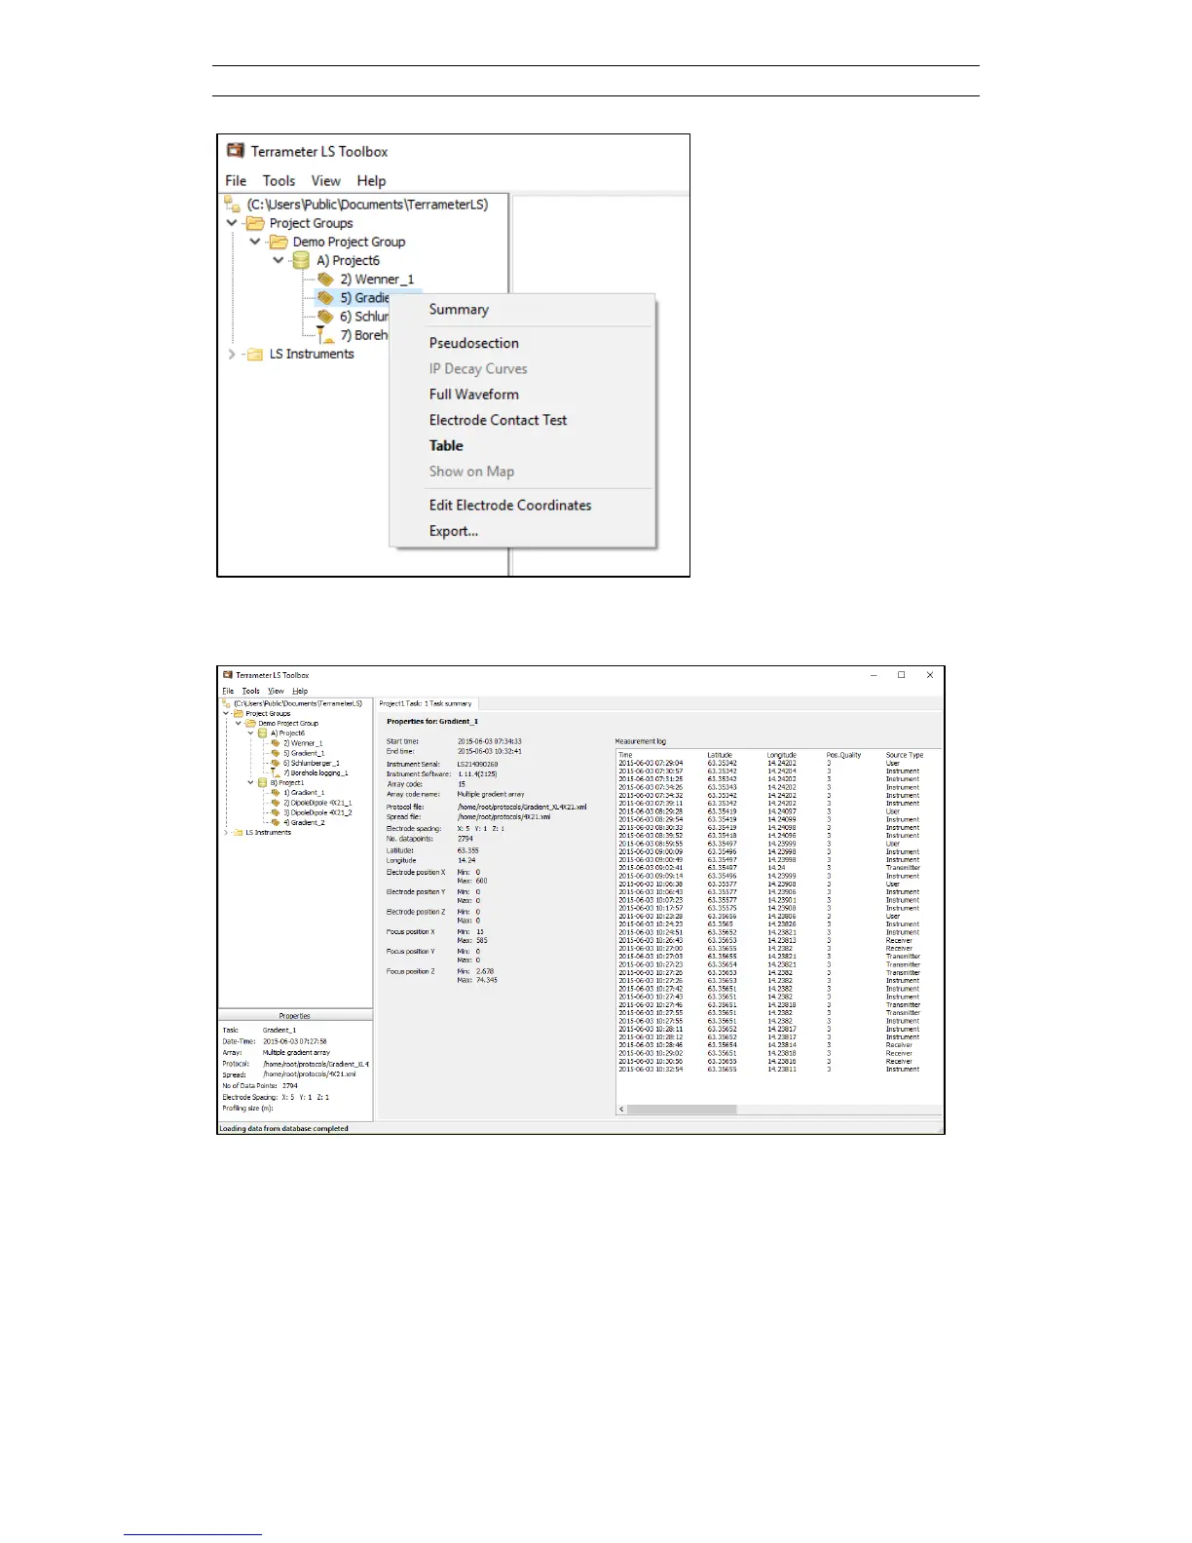The width and height of the screenshot is (1192, 1543).
Task: Click the Demo Project Group folder icon in summary window
Action: coord(250,723)
